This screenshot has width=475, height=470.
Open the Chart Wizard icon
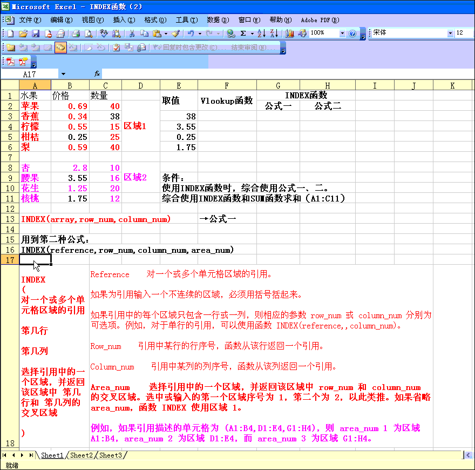tap(290, 33)
